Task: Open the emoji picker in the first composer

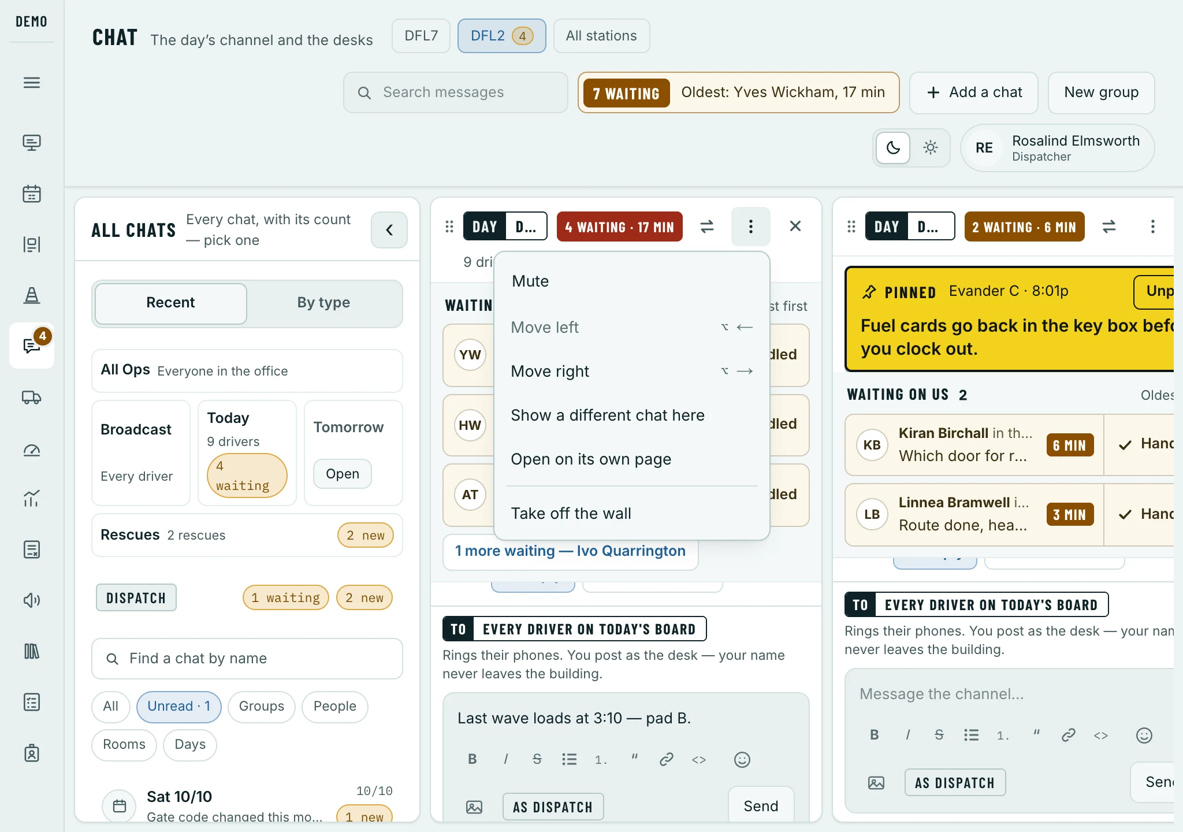Action: coord(742,759)
